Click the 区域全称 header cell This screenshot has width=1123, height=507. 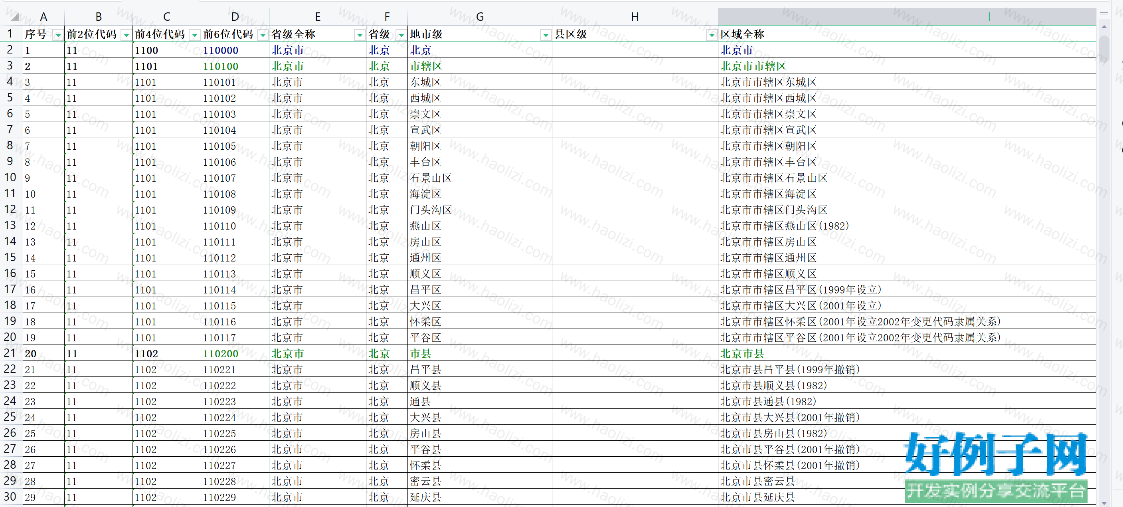(x=907, y=34)
